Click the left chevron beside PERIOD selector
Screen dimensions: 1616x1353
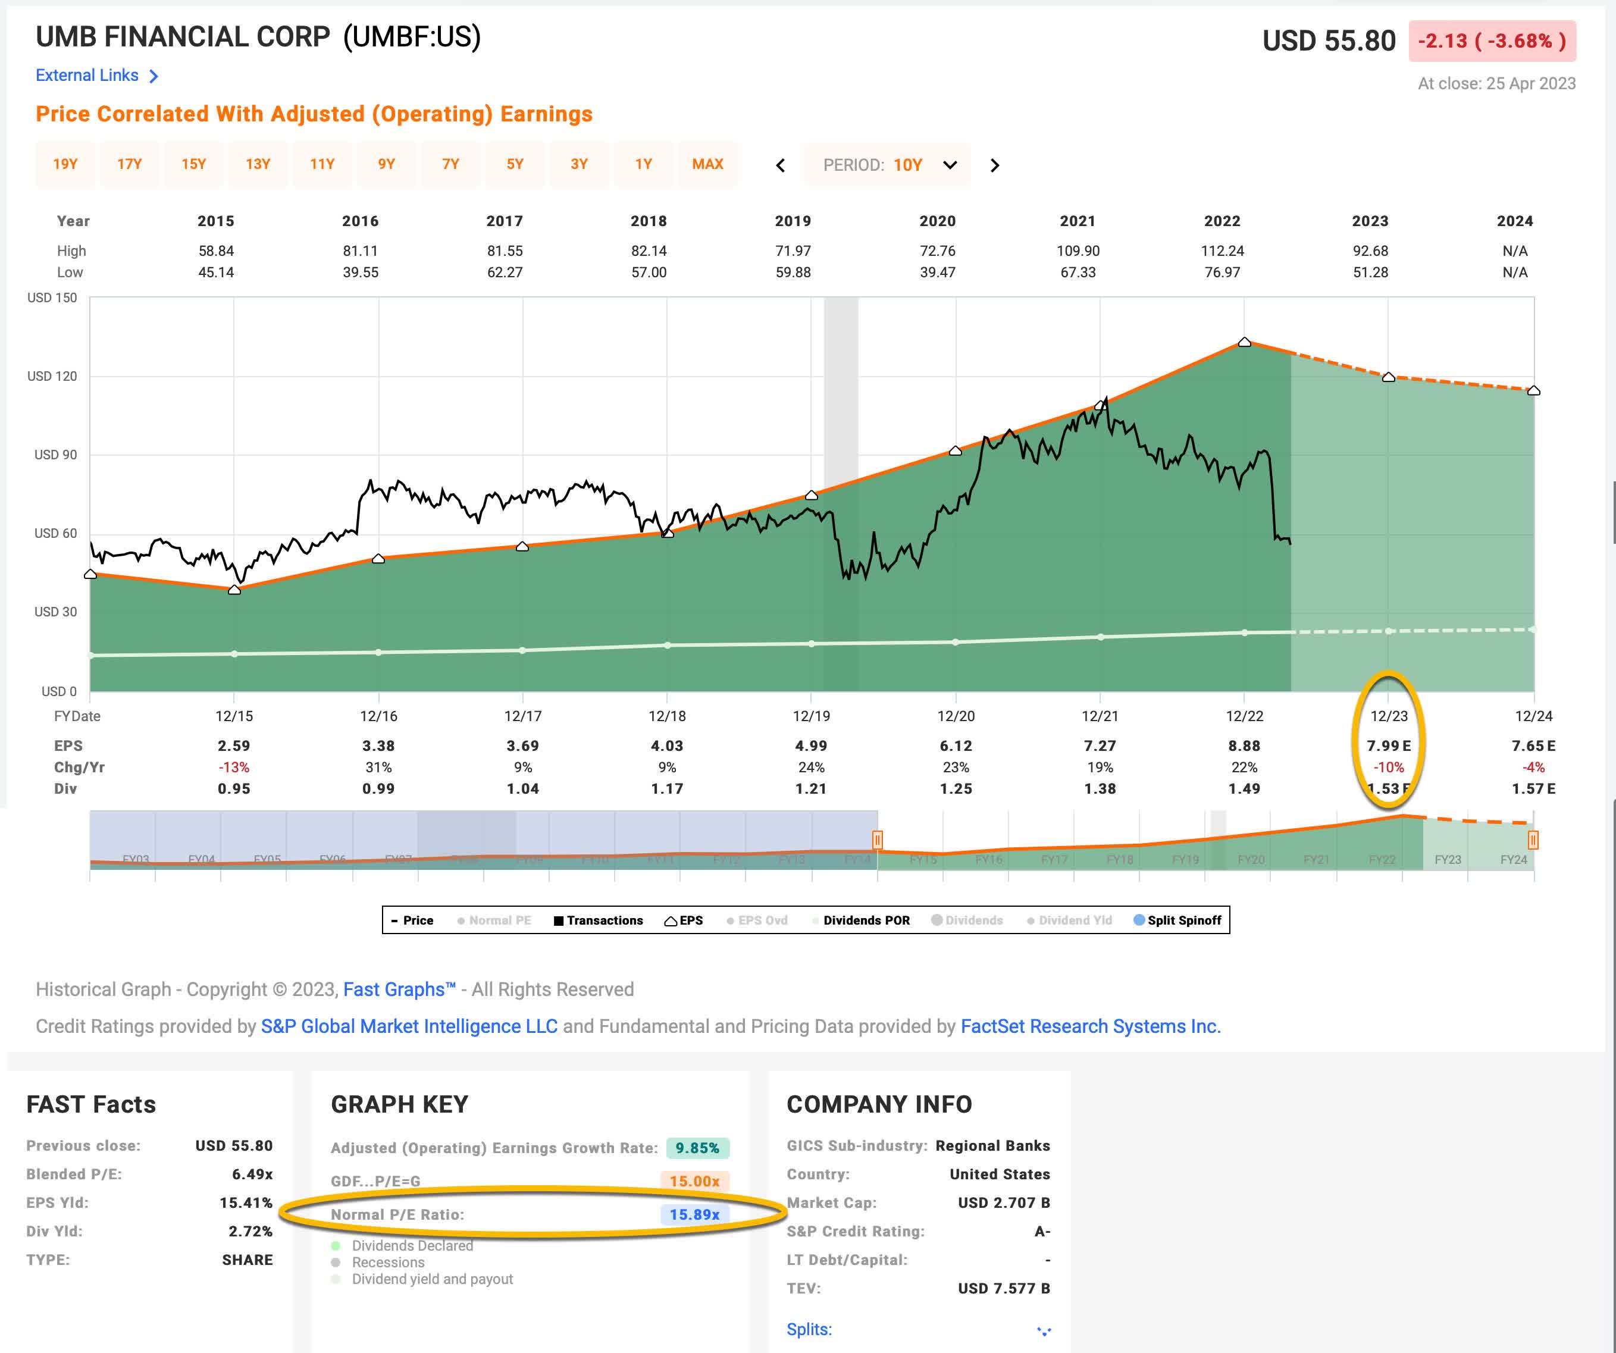point(780,165)
